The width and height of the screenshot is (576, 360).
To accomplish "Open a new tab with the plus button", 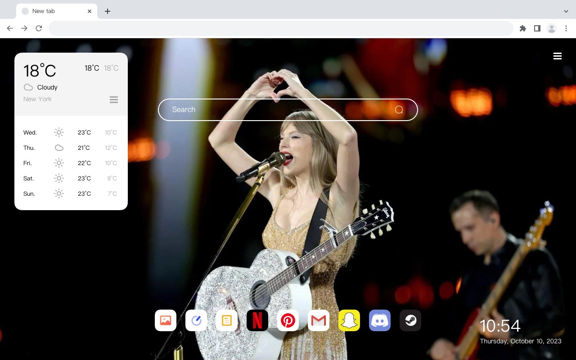I will (x=107, y=11).
